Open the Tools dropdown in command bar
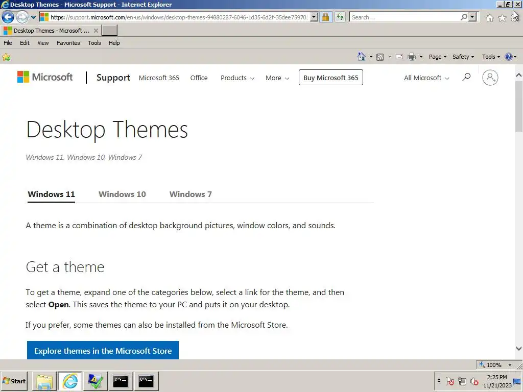Viewport: 523px width, 392px height. 491,57
